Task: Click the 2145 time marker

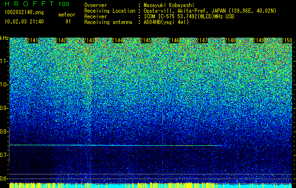Action: (x=145, y=40)
